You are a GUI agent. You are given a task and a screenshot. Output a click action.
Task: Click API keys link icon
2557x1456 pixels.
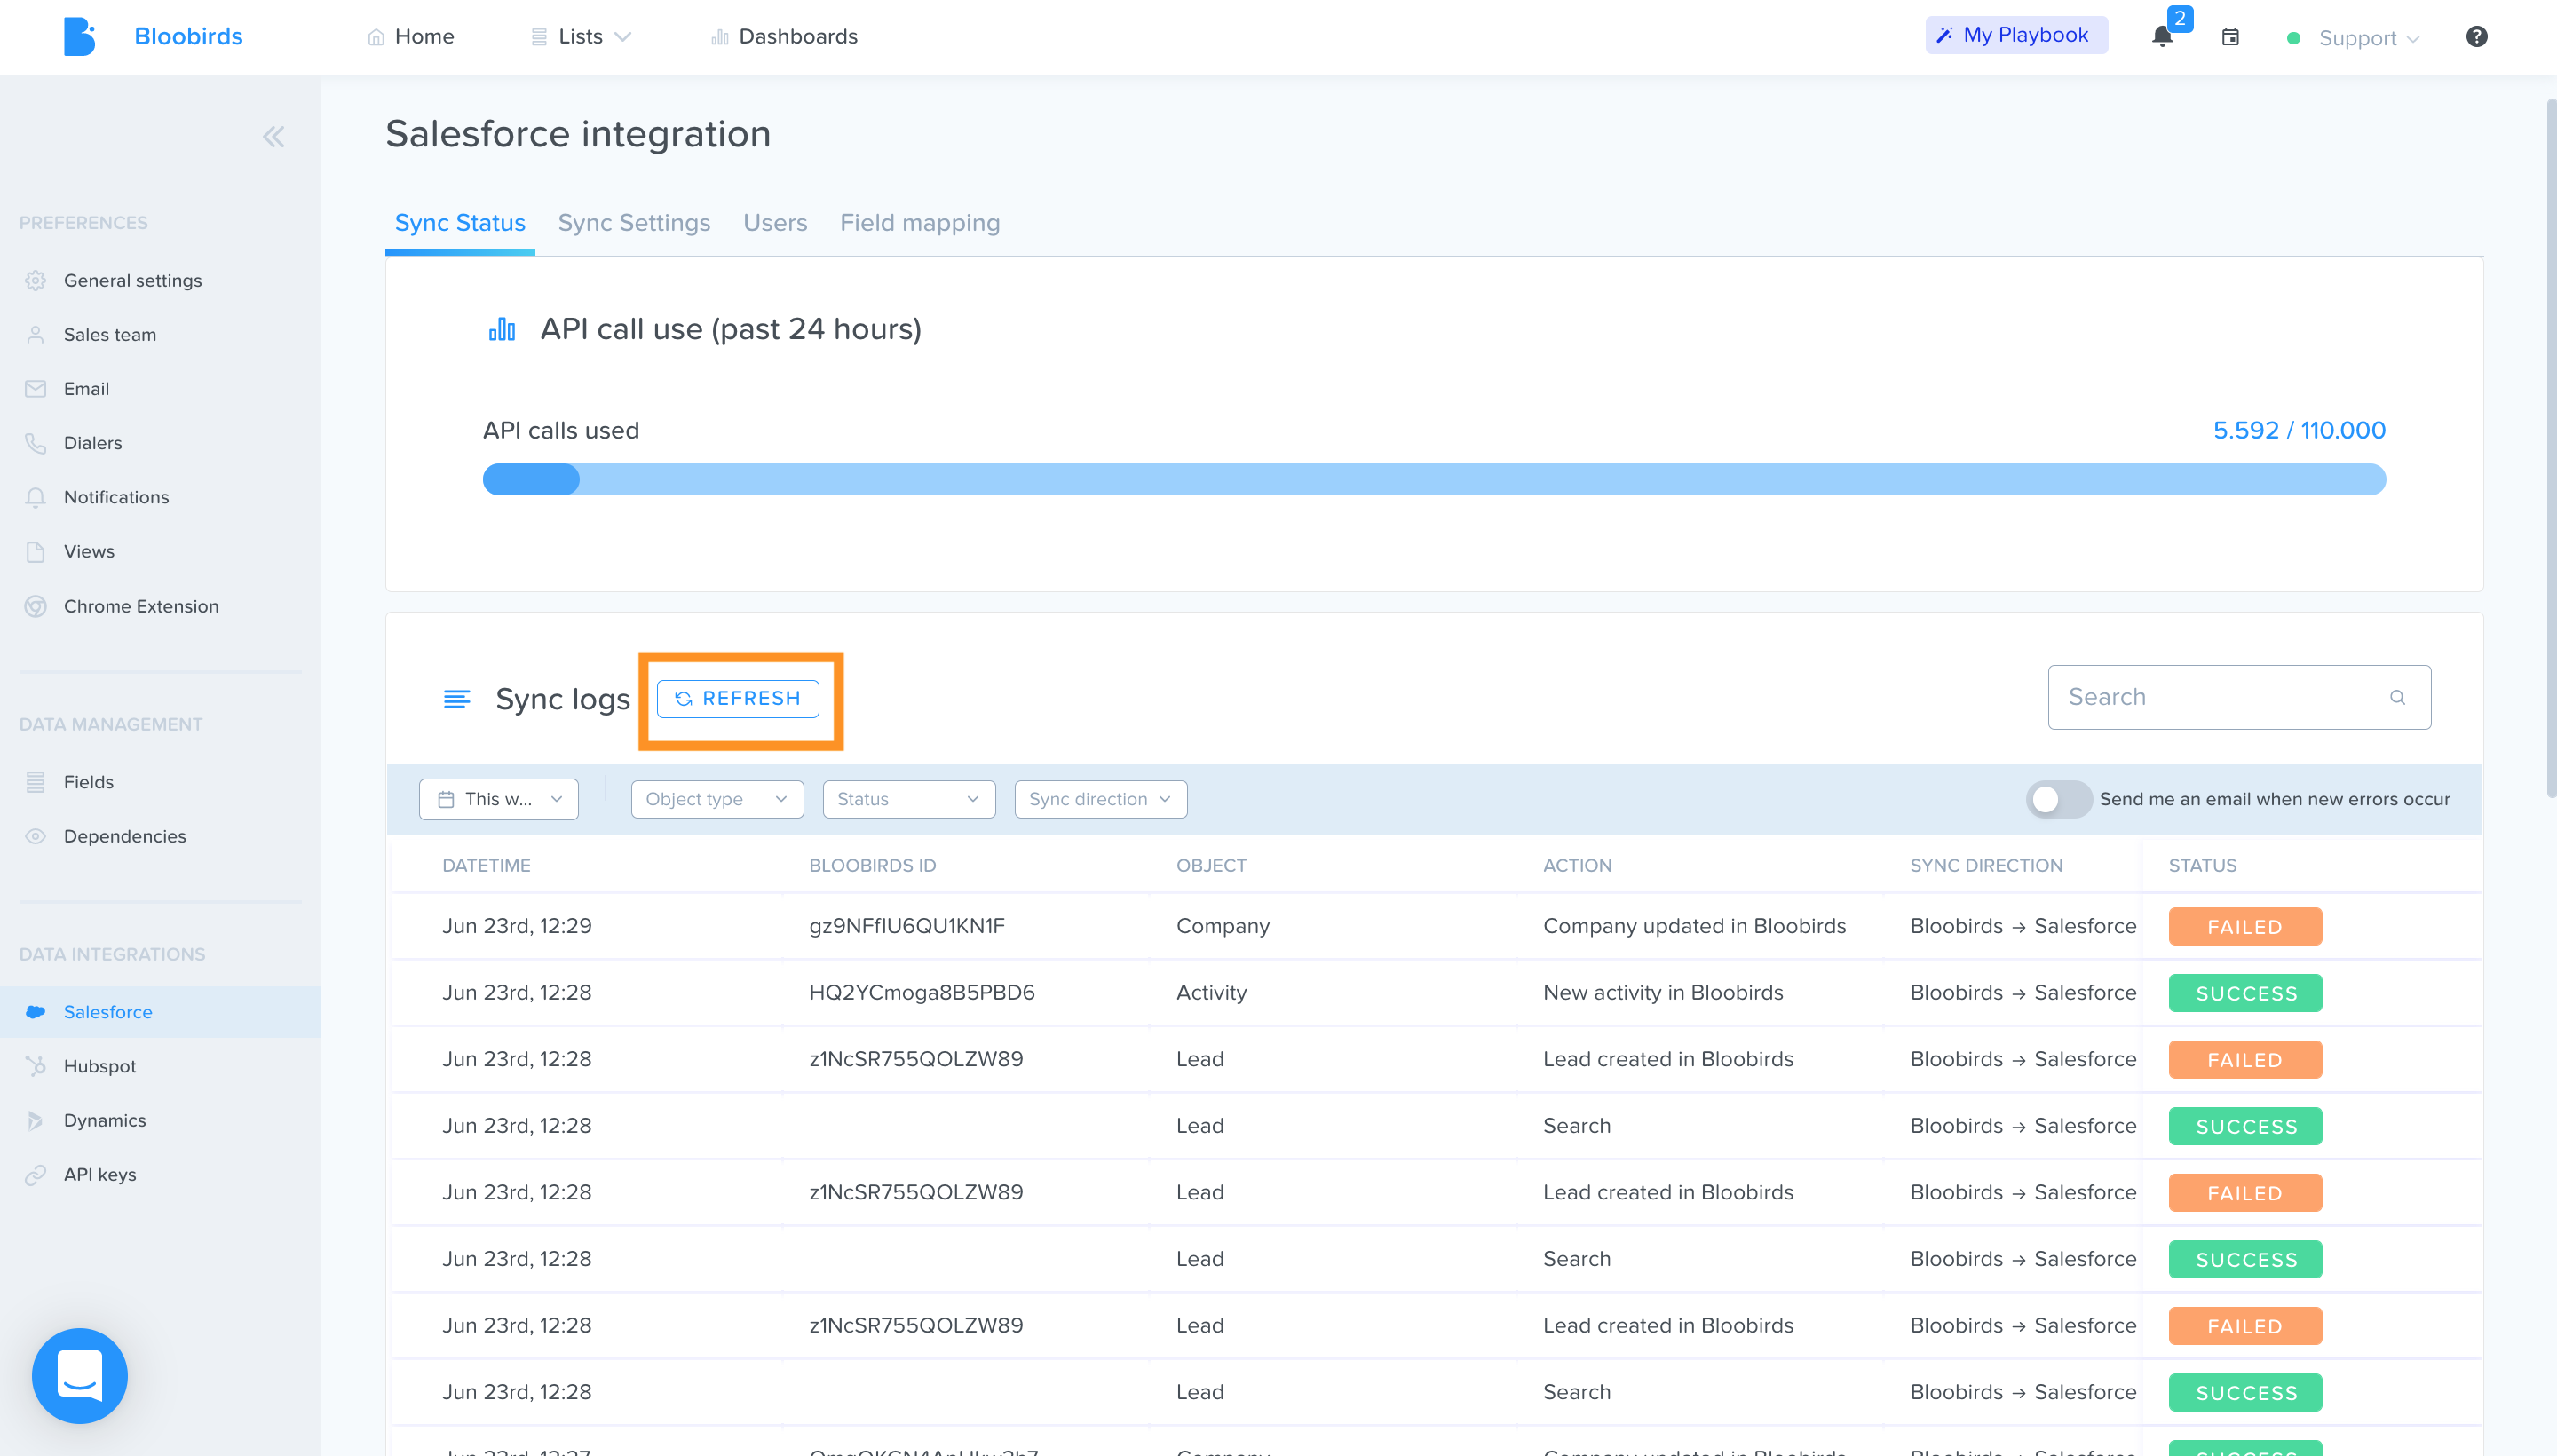[x=36, y=1175]
